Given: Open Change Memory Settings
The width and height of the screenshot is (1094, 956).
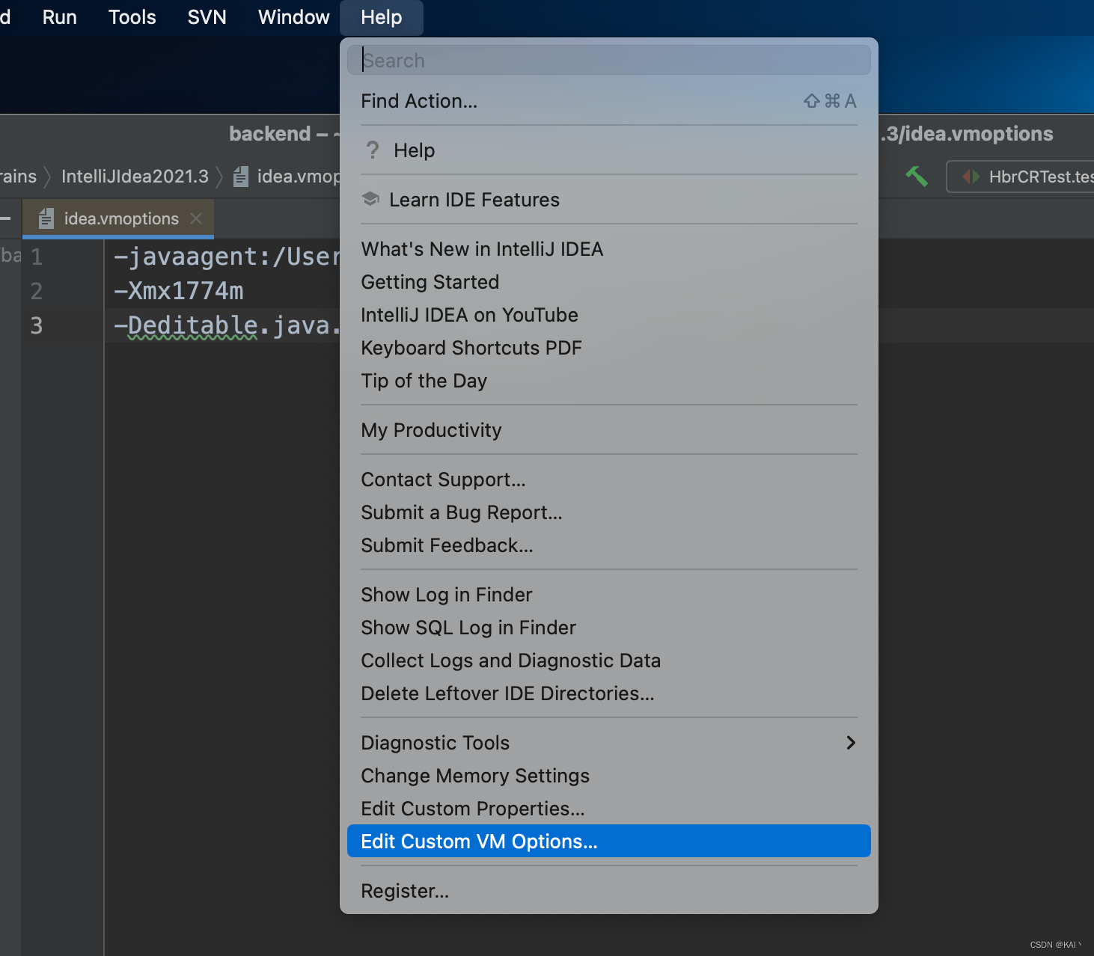Looking at the screenshot, I should click(609, 776).
